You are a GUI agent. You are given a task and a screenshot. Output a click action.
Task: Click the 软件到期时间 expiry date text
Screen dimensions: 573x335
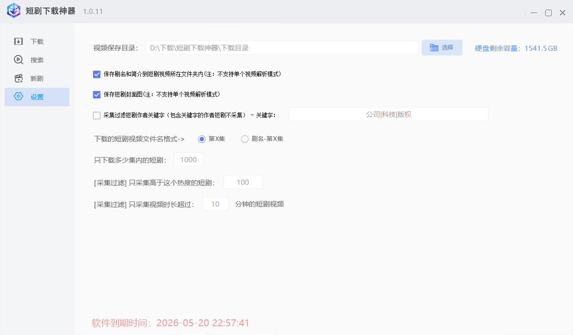point(171,323)
